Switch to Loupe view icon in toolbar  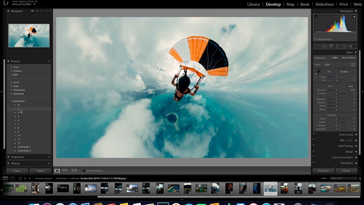(57, 171)
